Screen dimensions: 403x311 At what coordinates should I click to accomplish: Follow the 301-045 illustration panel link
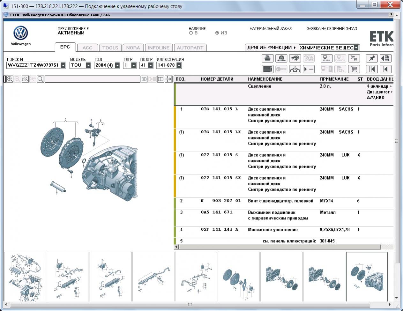coord(327,241)
